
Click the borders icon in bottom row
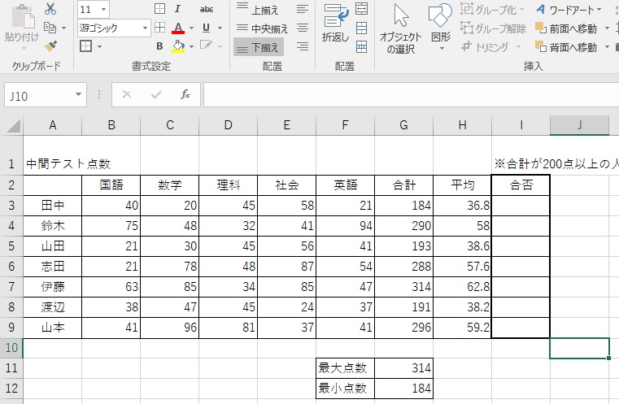coord(85,46)
